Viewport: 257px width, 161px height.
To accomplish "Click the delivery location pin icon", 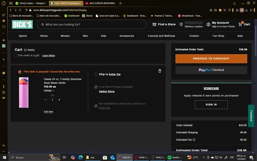I will 181,24.
